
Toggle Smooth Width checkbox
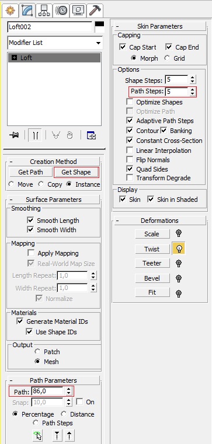[30, 230]
